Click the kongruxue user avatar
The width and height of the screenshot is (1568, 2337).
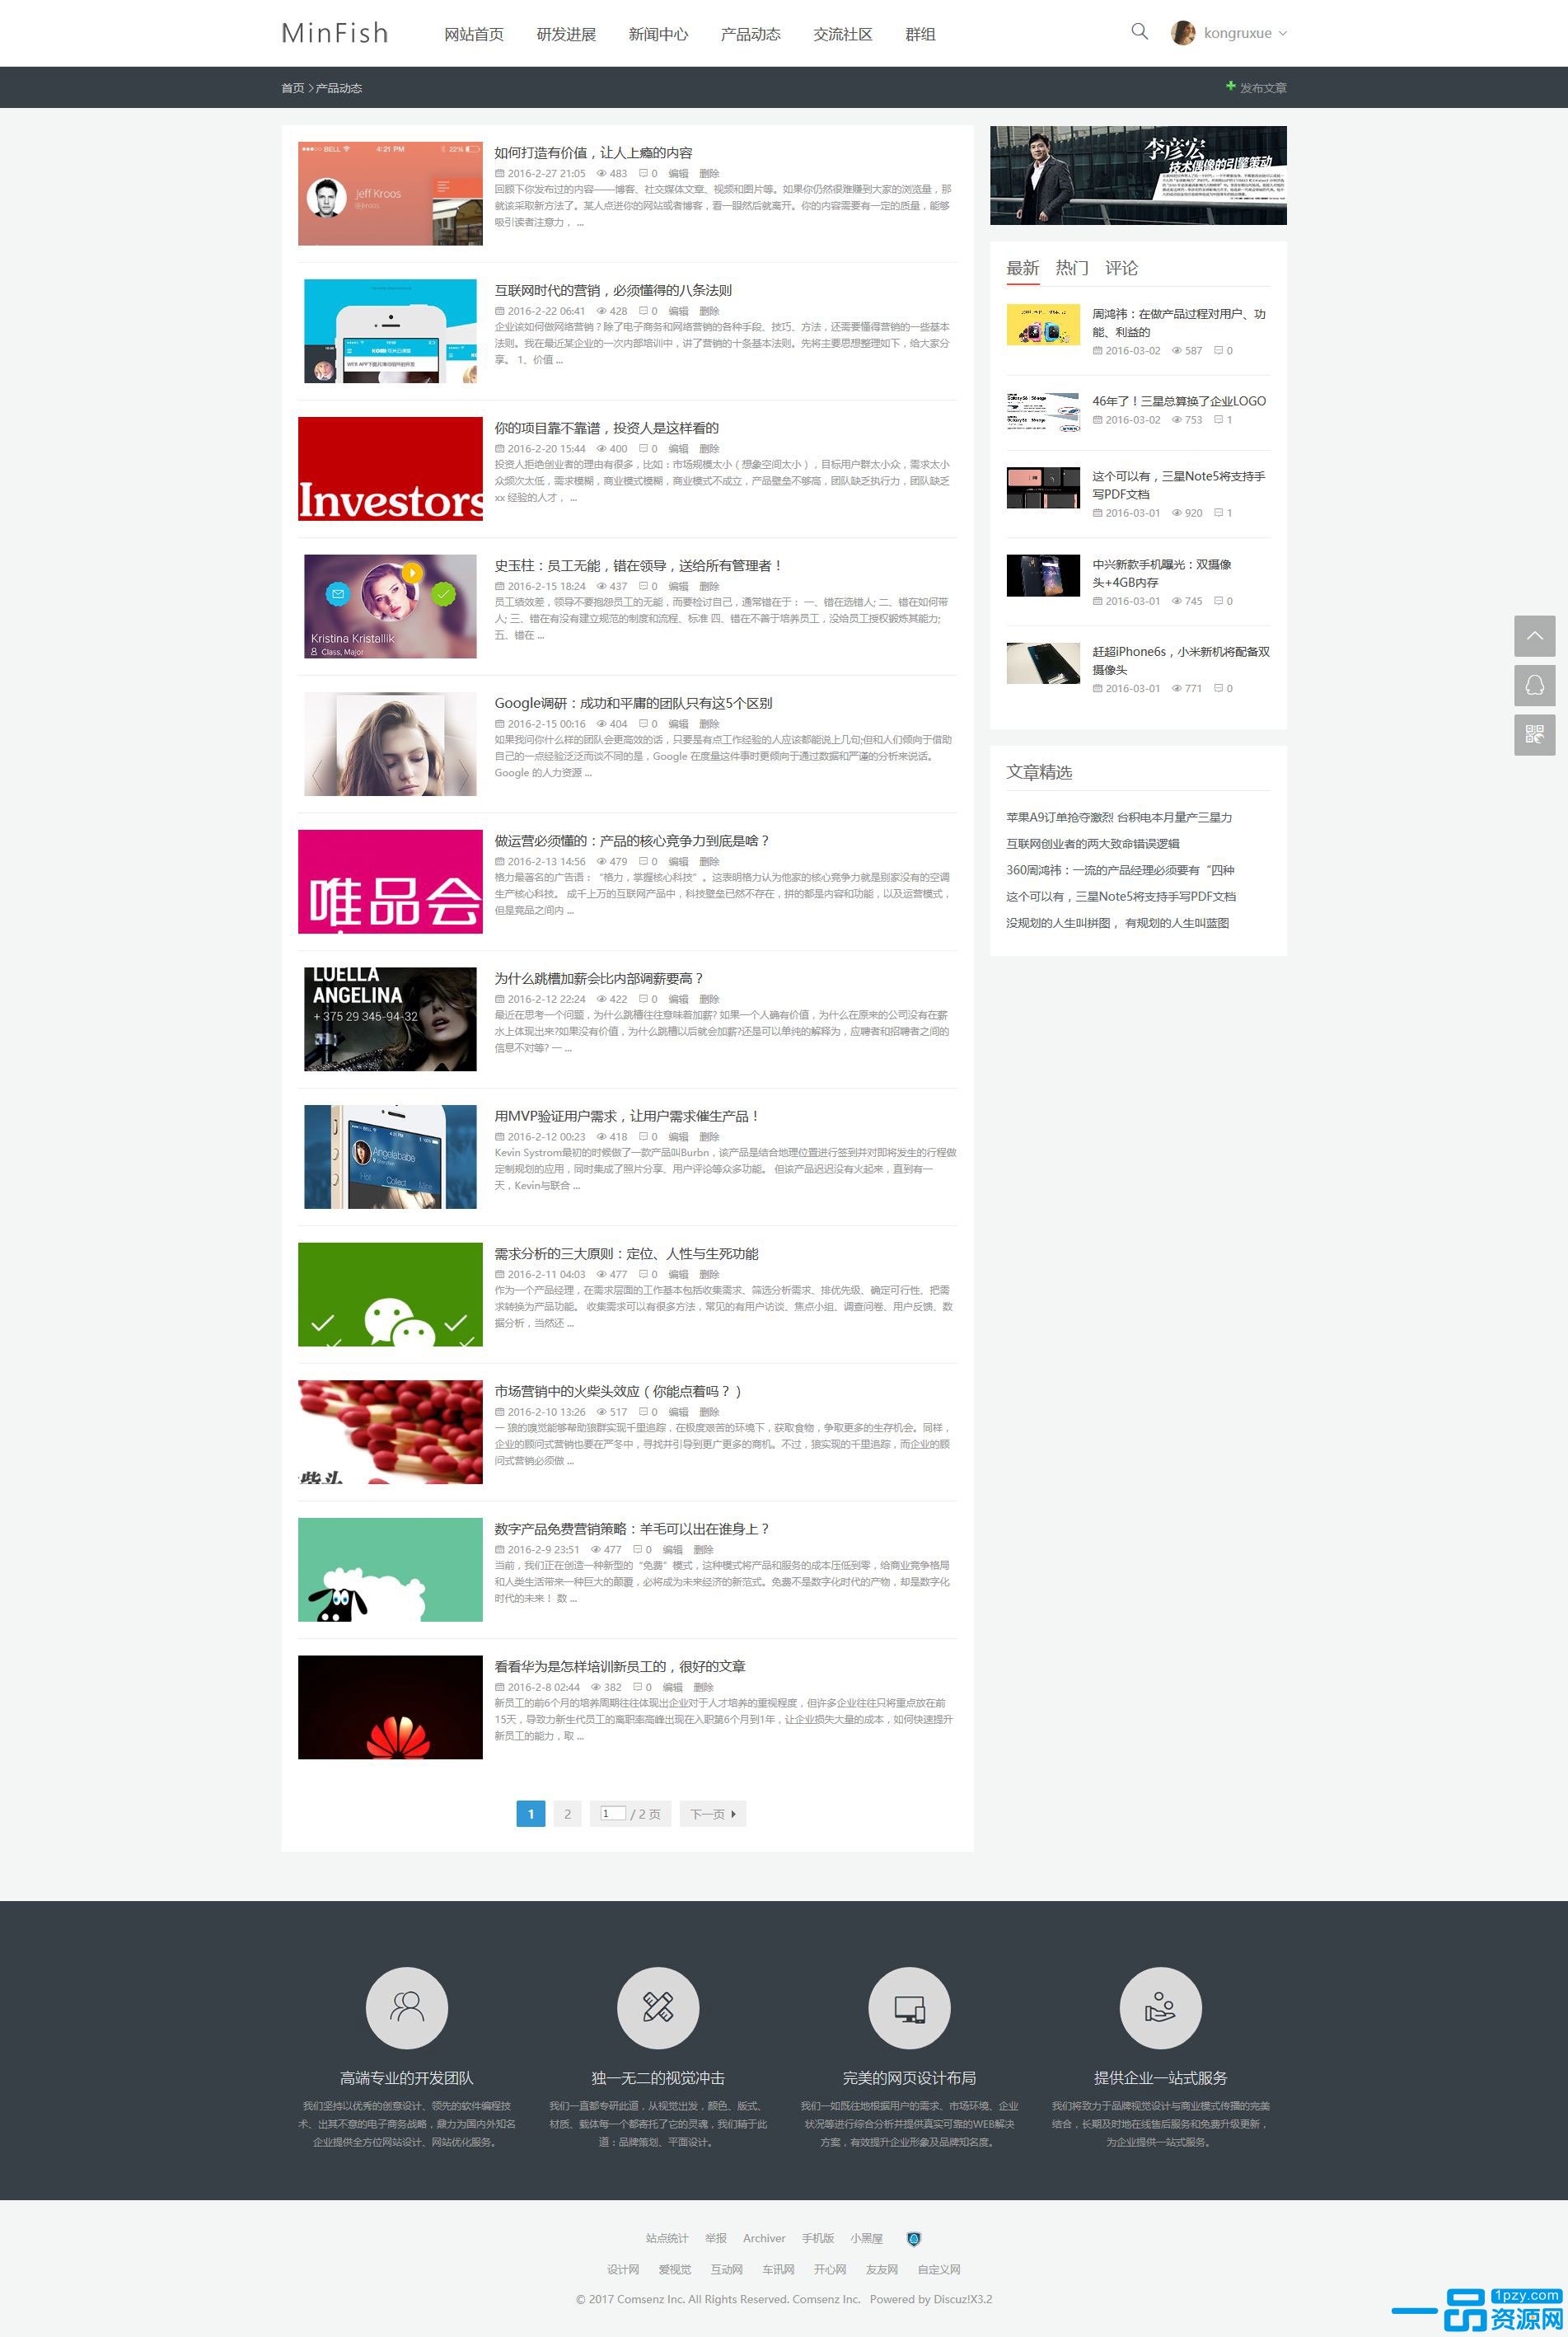[x=1183, y=33]
